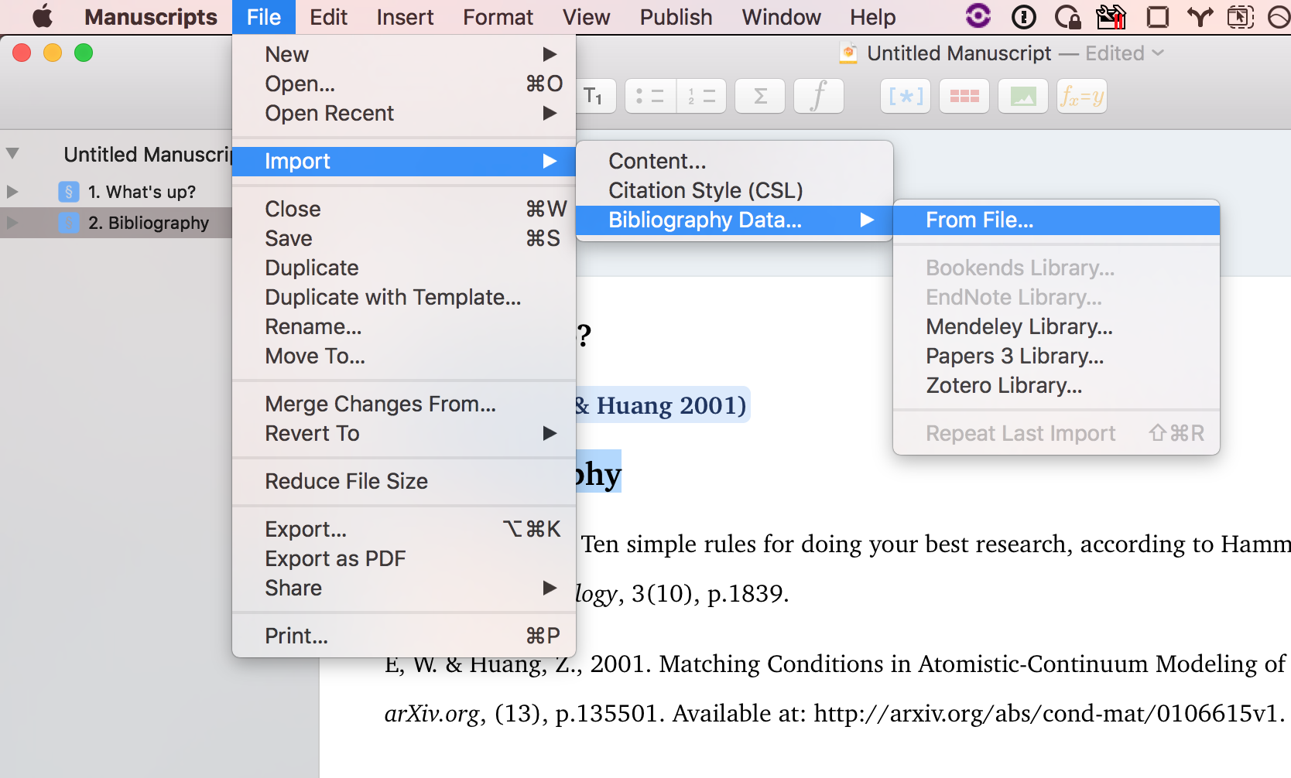Collapse the Untitled Manuscript tree root
Screen dimensions: 1291x778
12,154
